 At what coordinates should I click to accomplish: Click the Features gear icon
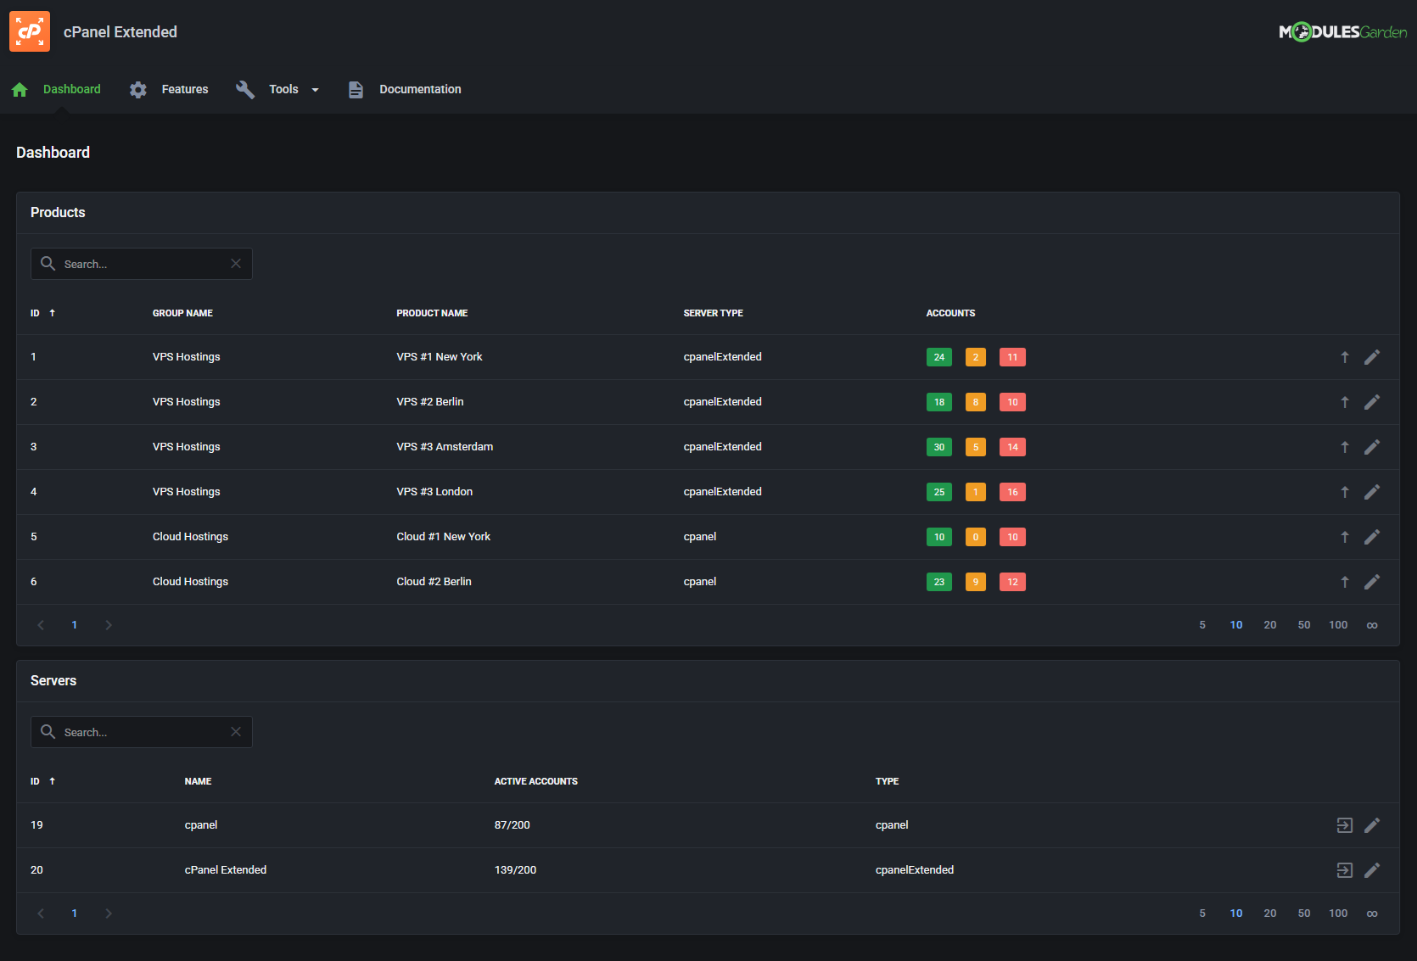point(138,89)
